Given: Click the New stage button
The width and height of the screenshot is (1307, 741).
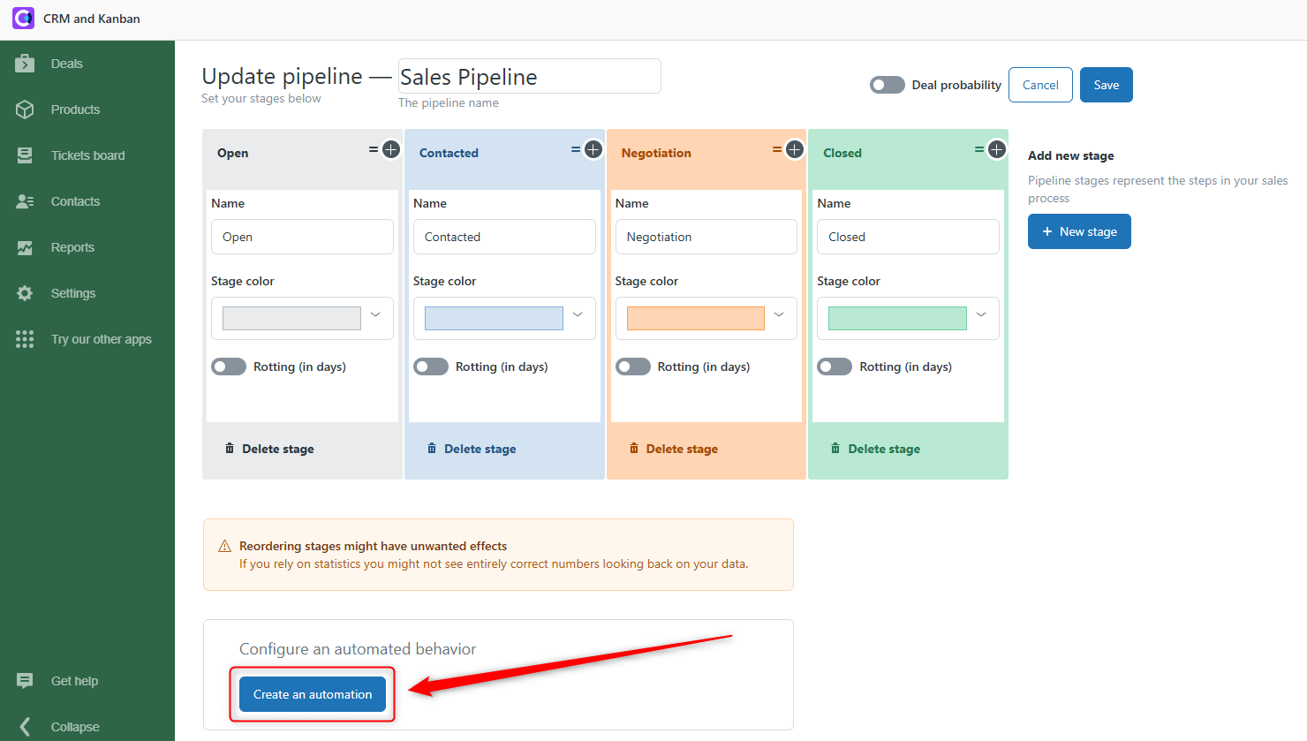Looking at the screenshot, I should pos(1079,231).
